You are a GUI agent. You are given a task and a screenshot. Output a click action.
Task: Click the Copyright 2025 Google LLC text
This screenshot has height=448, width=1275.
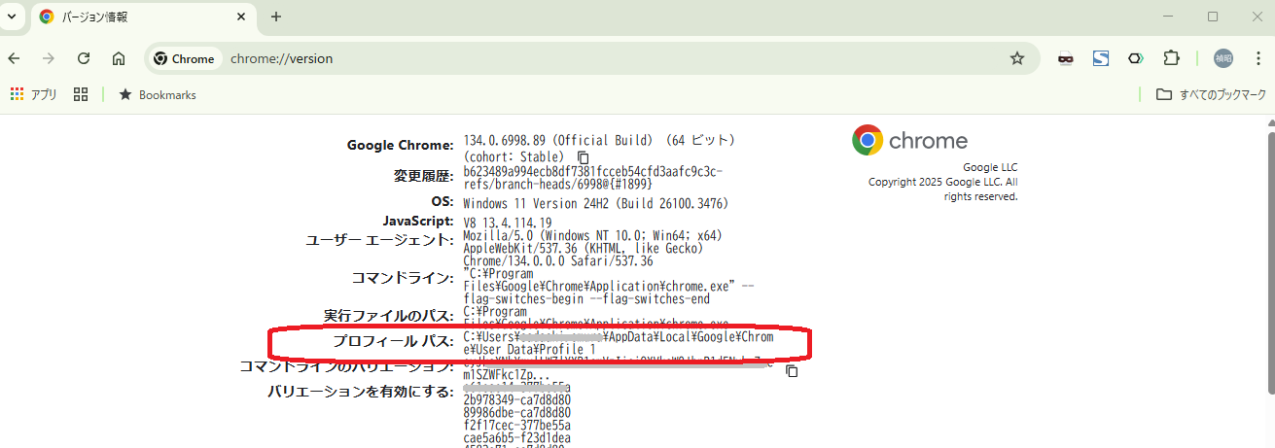(942, 189)
